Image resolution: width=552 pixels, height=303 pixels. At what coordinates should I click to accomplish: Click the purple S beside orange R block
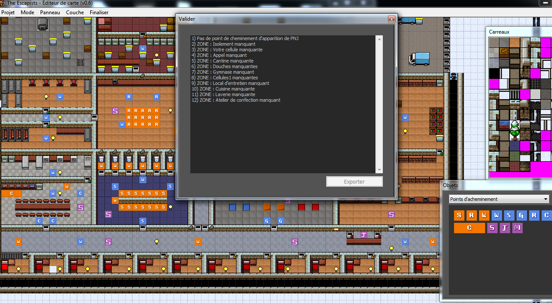coord(115,111)
